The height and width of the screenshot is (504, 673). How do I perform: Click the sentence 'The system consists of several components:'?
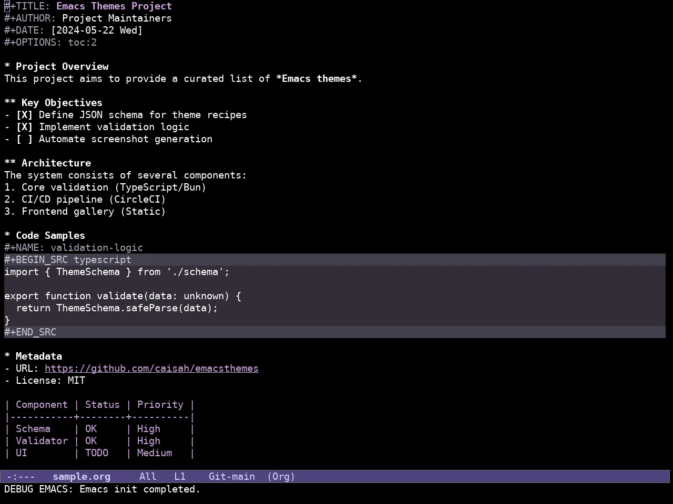coord(126,175)
